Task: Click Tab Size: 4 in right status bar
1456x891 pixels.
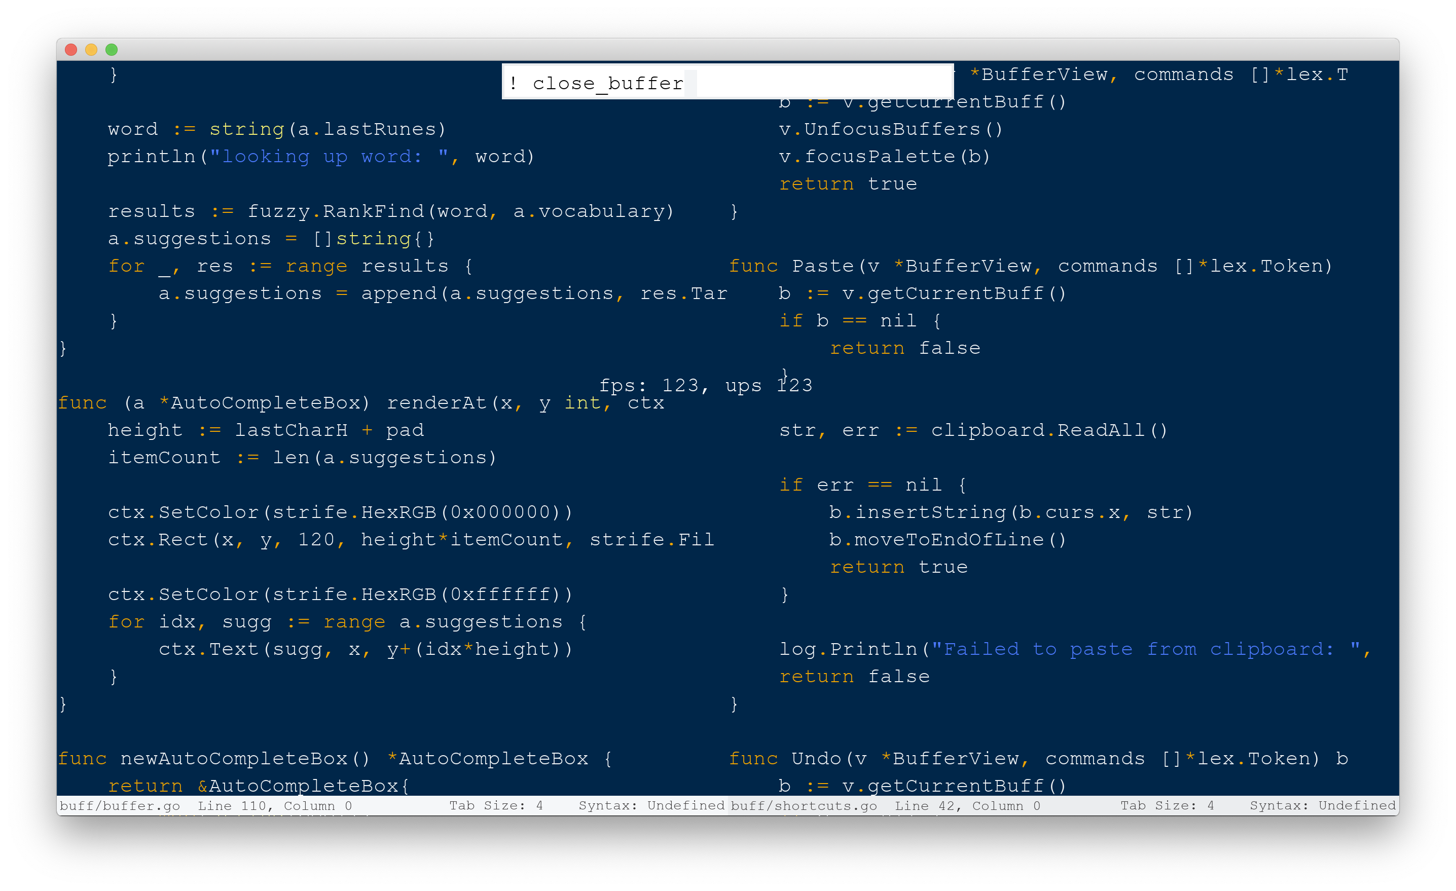Action: point(1167,806)
